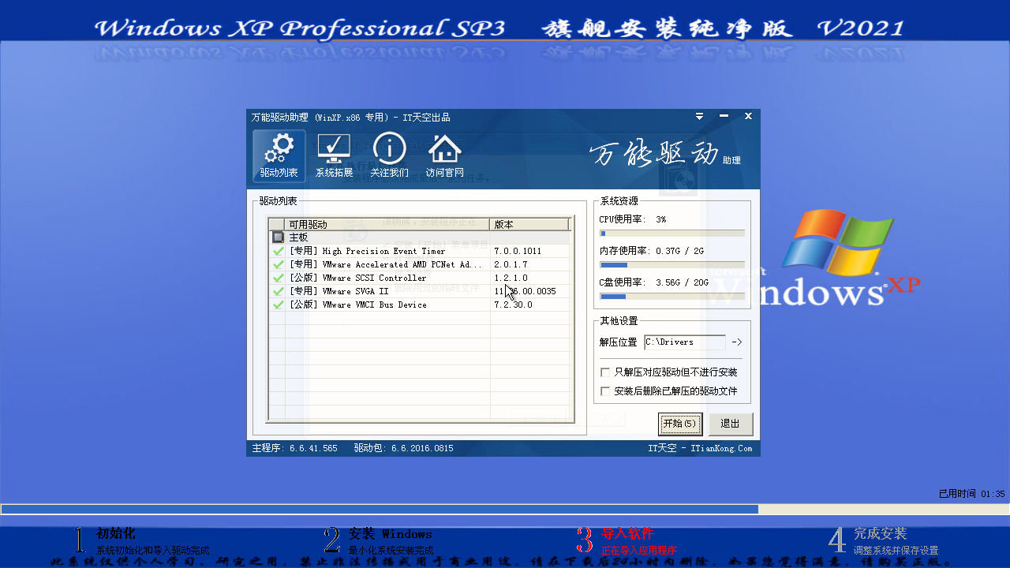Image resolution: width=1010 pixels, height=568 pixels.
Task: Minimize the 万能驱动助理 window
Action: 724,117
